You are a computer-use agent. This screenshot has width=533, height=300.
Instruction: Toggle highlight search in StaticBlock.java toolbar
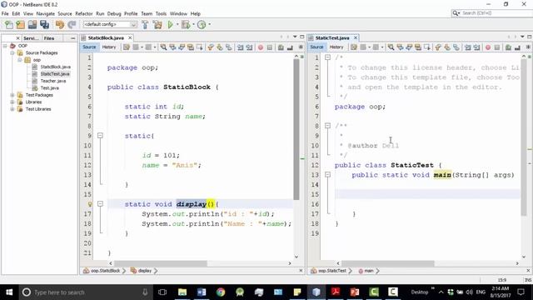point(191,47)
